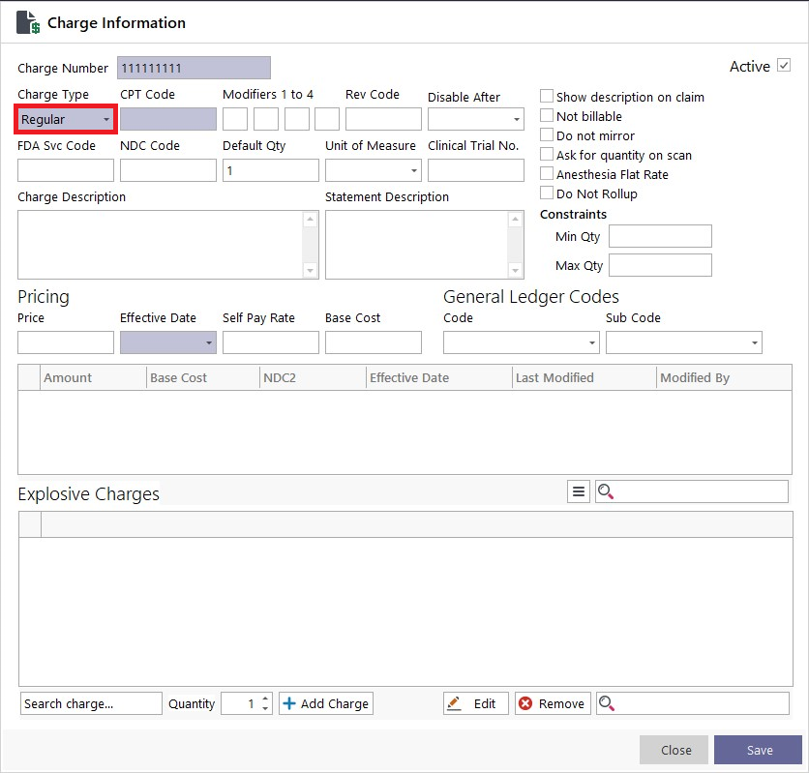Click the FDA Svc Code field
The height and width of the screenshot is (773, 809).
point(66,170)
